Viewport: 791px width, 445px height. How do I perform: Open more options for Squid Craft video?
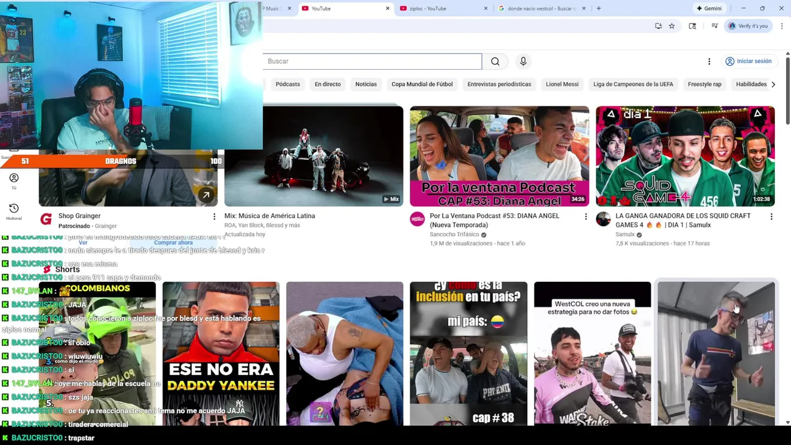click(x=771, y=216)
